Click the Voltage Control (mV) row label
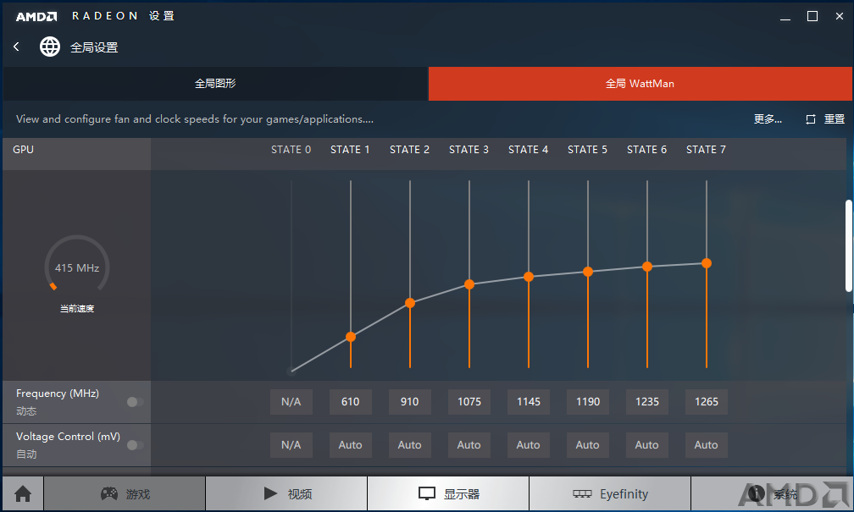Viewport: 854px width, 512px height. pyautogui.click(x=68, y=437)
